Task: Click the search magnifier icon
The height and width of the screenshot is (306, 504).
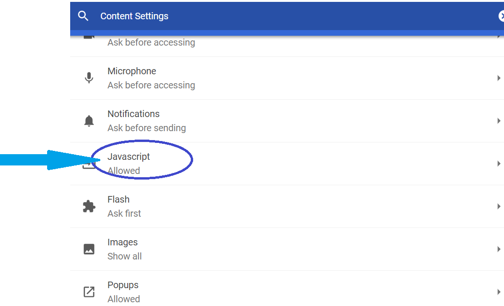Action: coord(83,16)
